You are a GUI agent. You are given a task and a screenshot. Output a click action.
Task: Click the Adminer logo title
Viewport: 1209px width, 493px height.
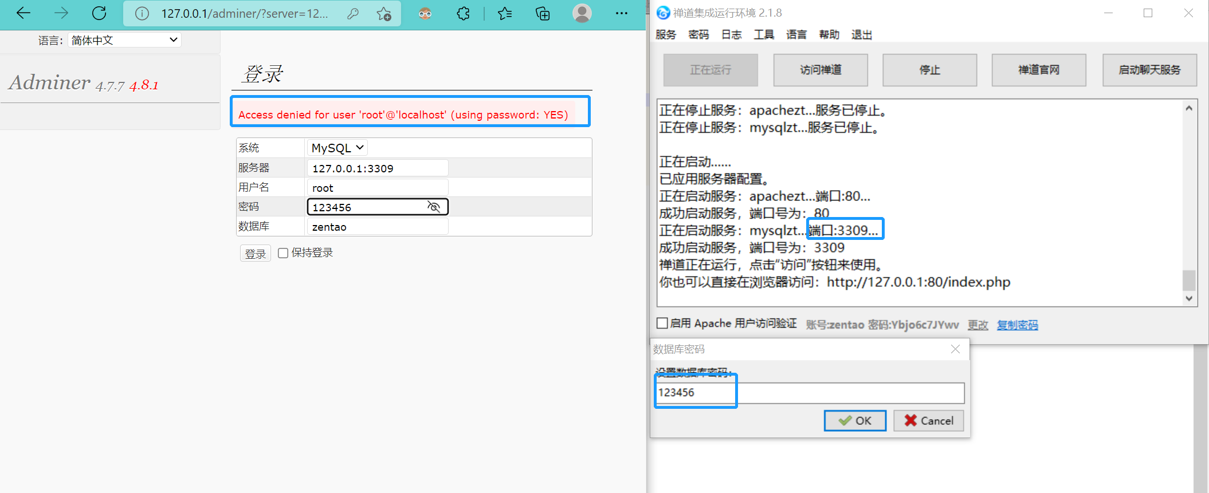pos(50,82)
